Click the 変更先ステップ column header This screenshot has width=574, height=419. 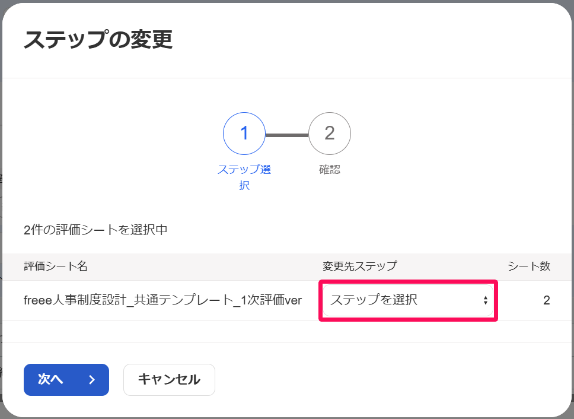pos(359,266)
